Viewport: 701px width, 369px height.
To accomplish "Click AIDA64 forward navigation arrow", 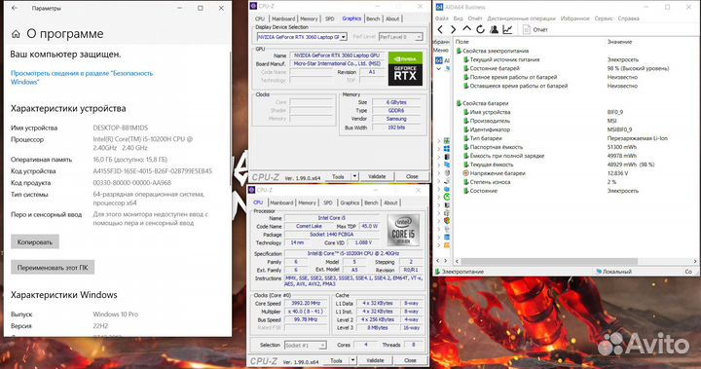I will pyautogui.click(x=454, y=29).
